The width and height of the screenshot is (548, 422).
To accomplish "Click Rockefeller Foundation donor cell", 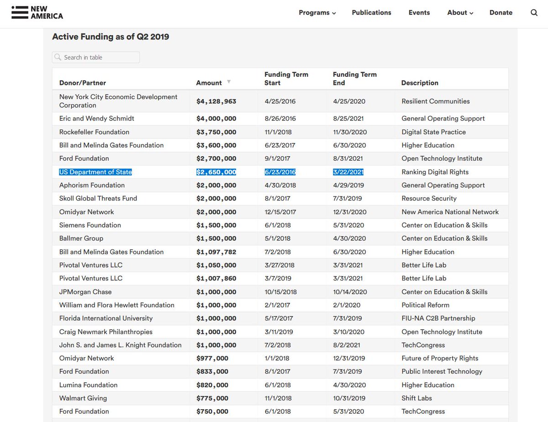I will (94, 132).
